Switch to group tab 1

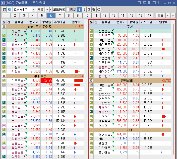point(6,15)
